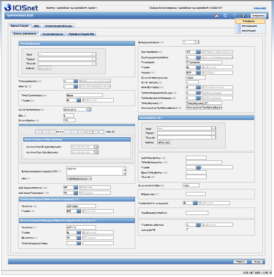Open the Τύπος Μεταφορικού Μέσου dropdown

tap(79, 243)
